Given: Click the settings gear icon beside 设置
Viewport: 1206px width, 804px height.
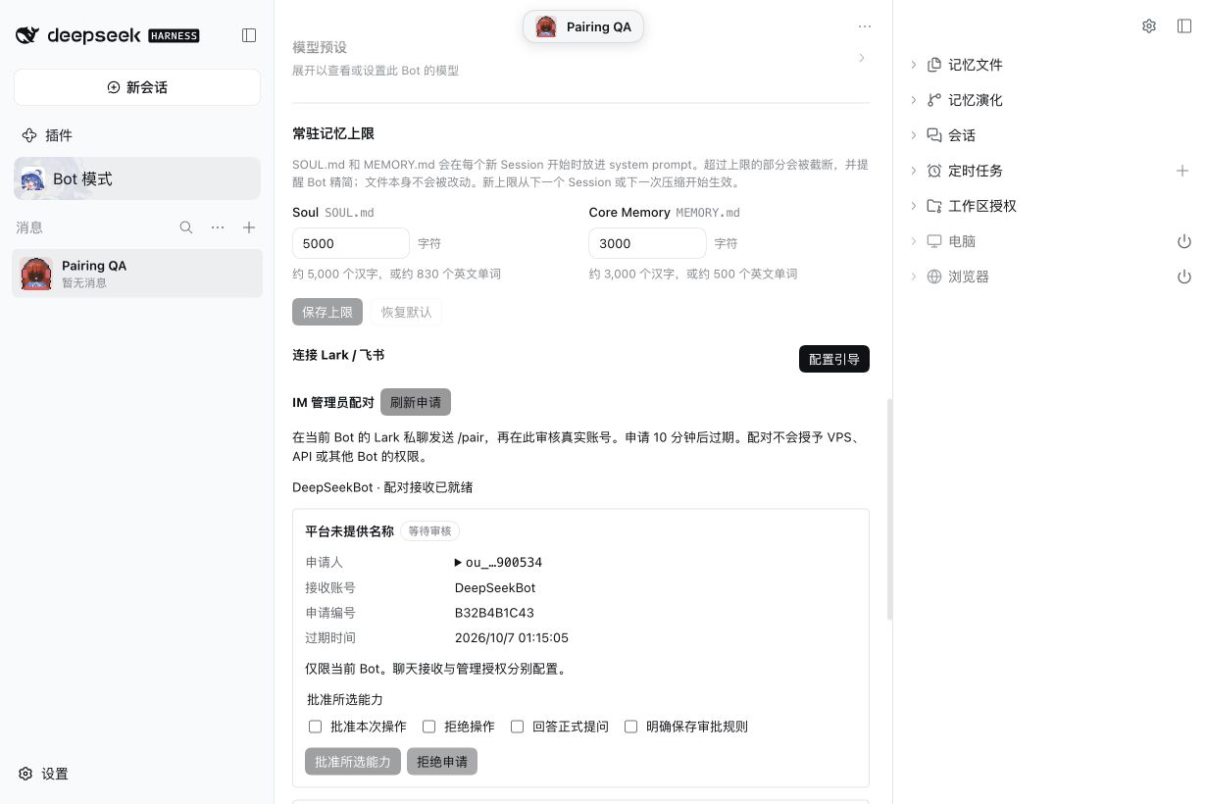Looking at the screenshot, I should (x=26, y=774).
